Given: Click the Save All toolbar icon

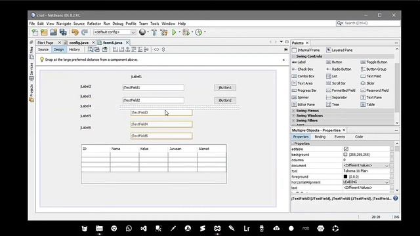Looking at the screenshot, I should pyautogui.click(x=63, y=32).
